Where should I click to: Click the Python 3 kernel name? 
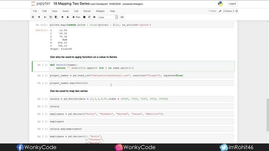tap(229, 11)
